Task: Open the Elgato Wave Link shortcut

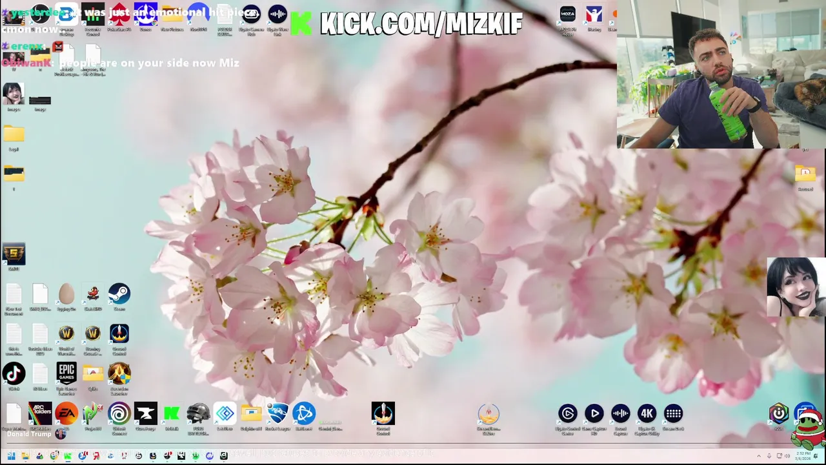Action: (x=277, y=14)
